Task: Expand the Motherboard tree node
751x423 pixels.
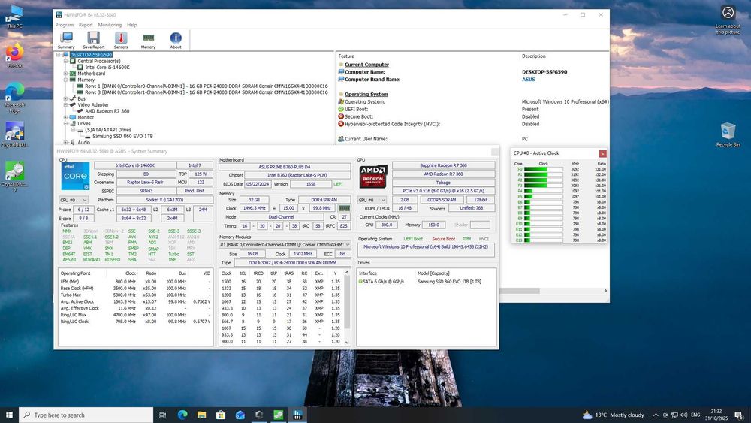Action: point(65,74)
